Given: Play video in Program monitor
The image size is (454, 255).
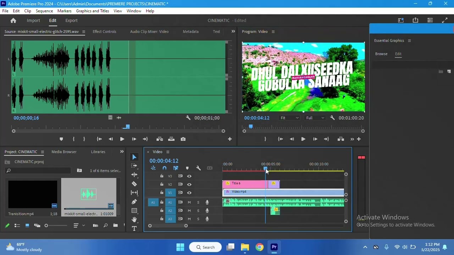Looking at the screenshot, I should coord(303,139).
